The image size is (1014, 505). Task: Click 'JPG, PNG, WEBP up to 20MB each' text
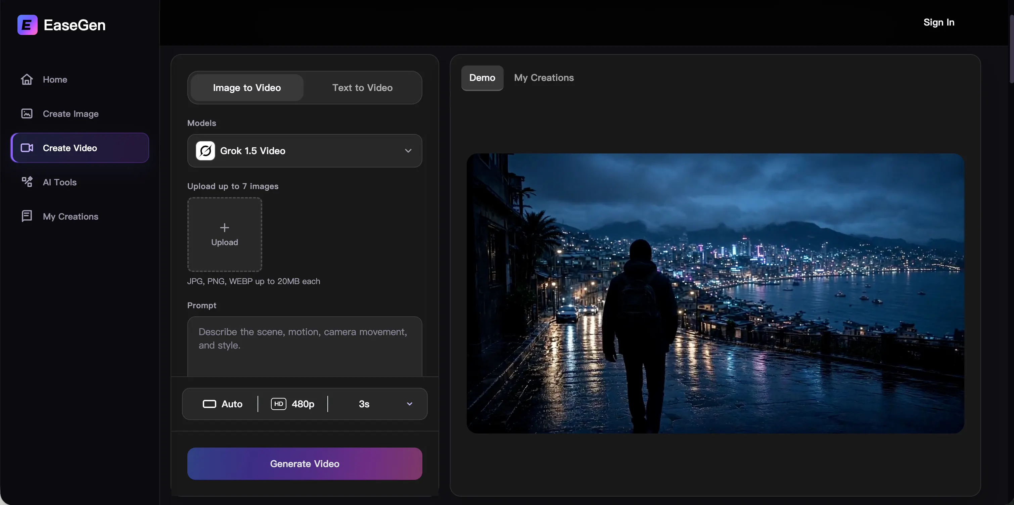tap(253, 281)
